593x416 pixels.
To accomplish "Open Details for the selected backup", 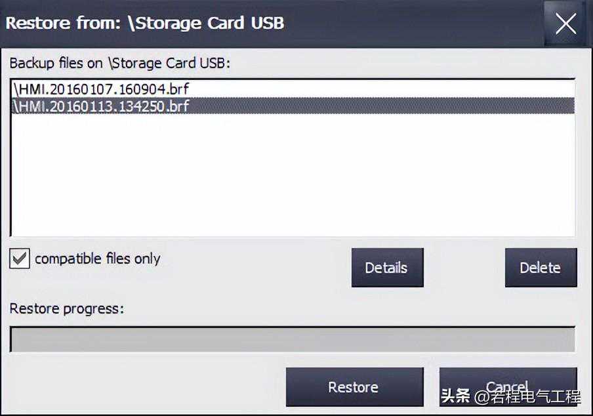I will click(x=387, y=268).
